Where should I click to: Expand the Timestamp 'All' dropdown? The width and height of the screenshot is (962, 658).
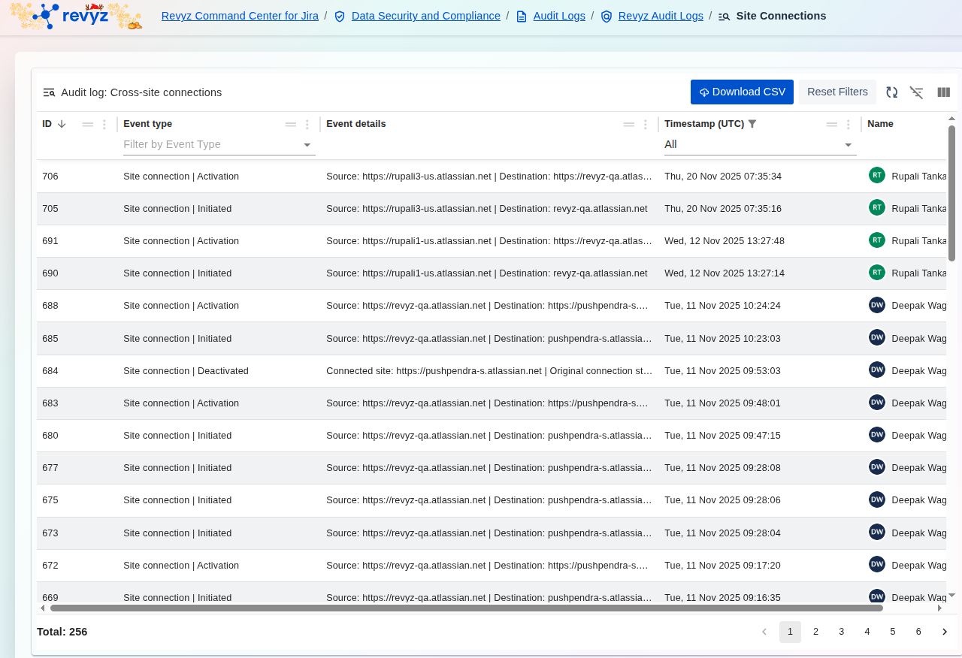760,144
